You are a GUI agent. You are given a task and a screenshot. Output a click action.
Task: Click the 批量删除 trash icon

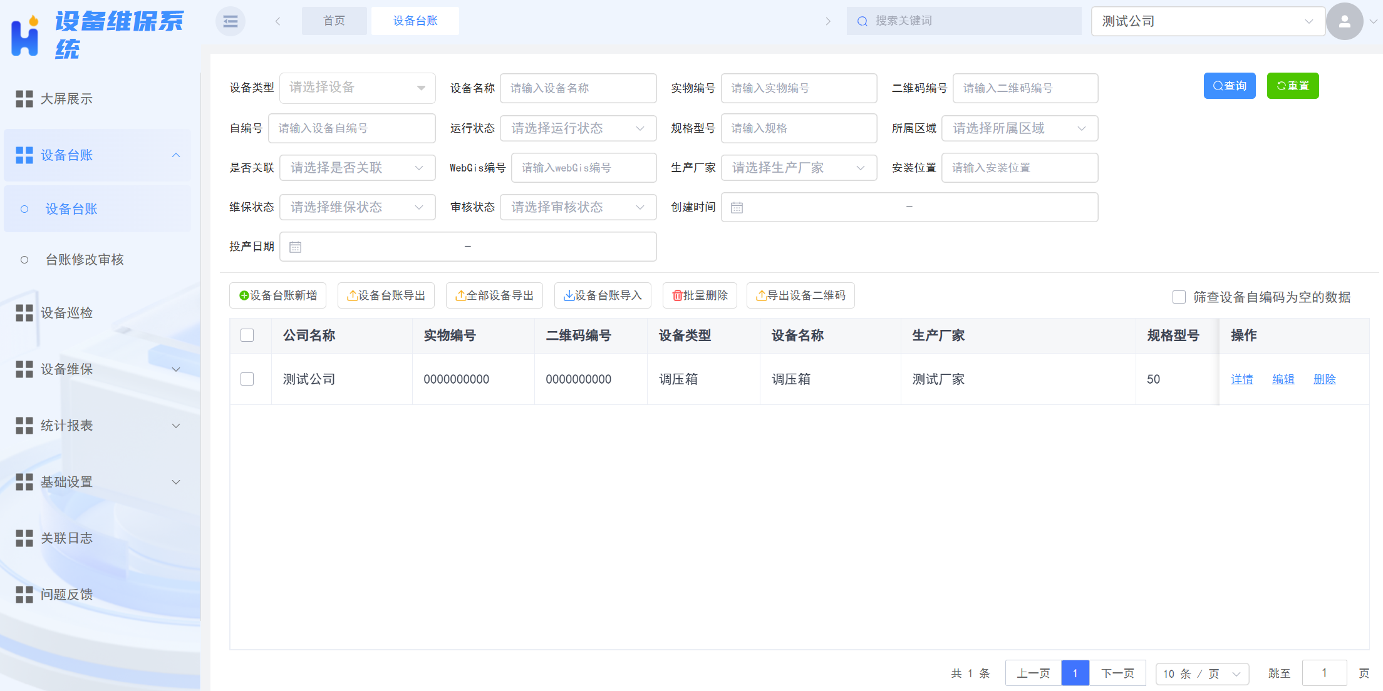[x=678, y=295]
